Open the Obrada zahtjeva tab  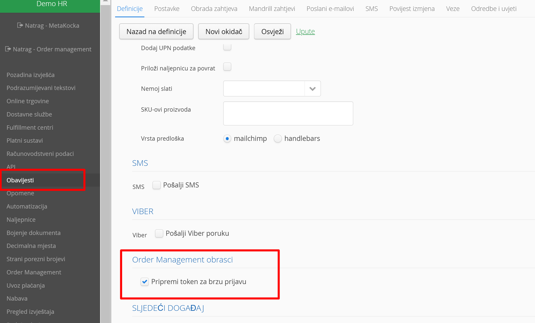tap(214, 9)
